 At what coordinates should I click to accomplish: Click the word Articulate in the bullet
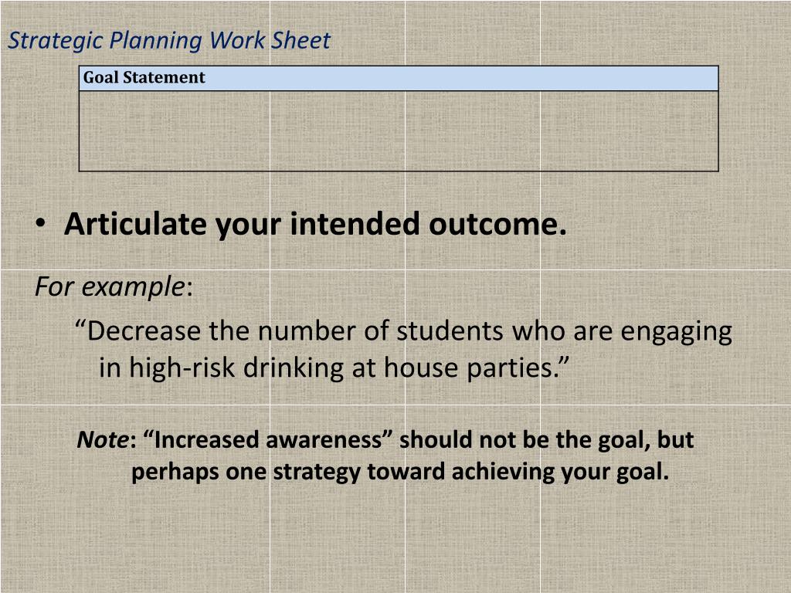pyautogui.click(x=136, y=224)
